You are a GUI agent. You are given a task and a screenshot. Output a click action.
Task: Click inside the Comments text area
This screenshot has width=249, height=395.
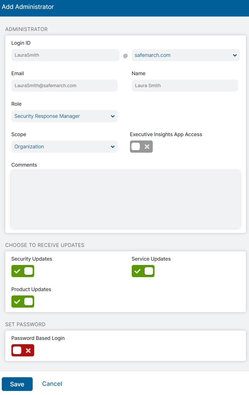(x=125, y=199)
